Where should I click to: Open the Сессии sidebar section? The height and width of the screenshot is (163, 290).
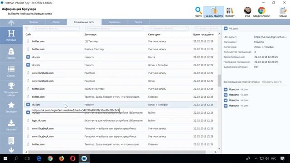coord(11,72)
